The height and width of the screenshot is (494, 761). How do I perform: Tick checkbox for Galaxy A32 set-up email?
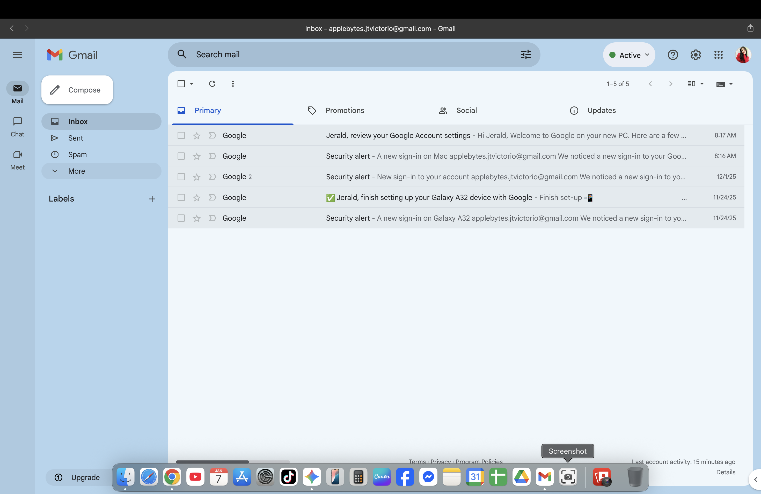[x=181, y=198]
